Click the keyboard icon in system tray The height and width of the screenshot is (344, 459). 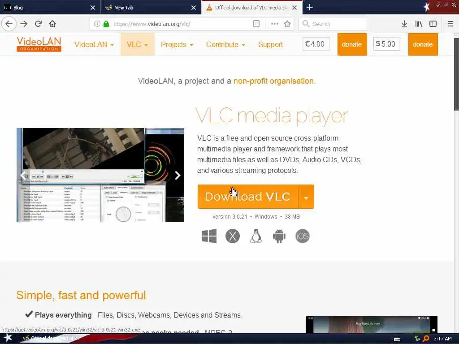pyautogui.click(x=397, y=339)
